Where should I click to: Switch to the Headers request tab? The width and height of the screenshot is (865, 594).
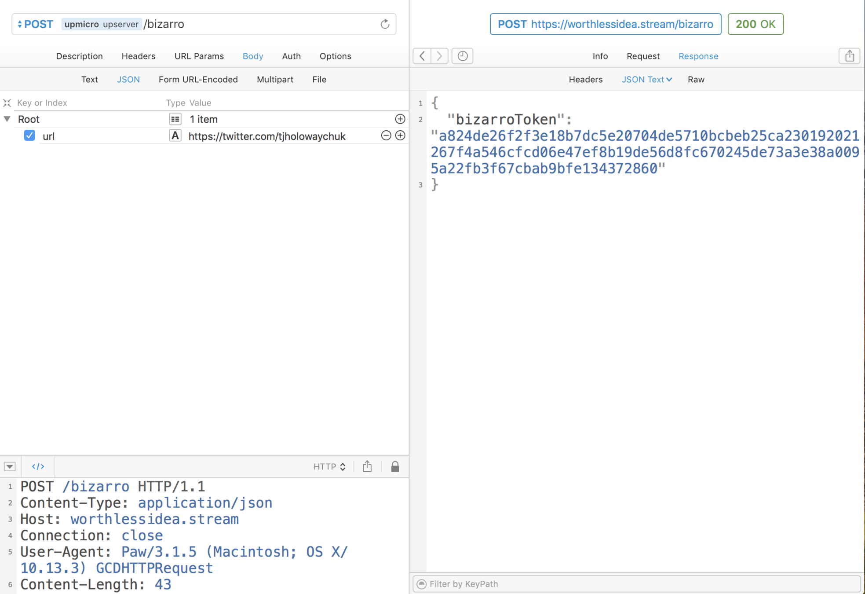click(x=138, y=56)
